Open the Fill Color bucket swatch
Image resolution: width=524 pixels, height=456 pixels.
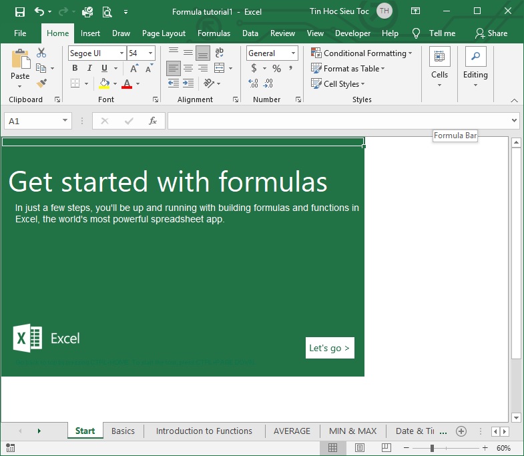(104, 83)
